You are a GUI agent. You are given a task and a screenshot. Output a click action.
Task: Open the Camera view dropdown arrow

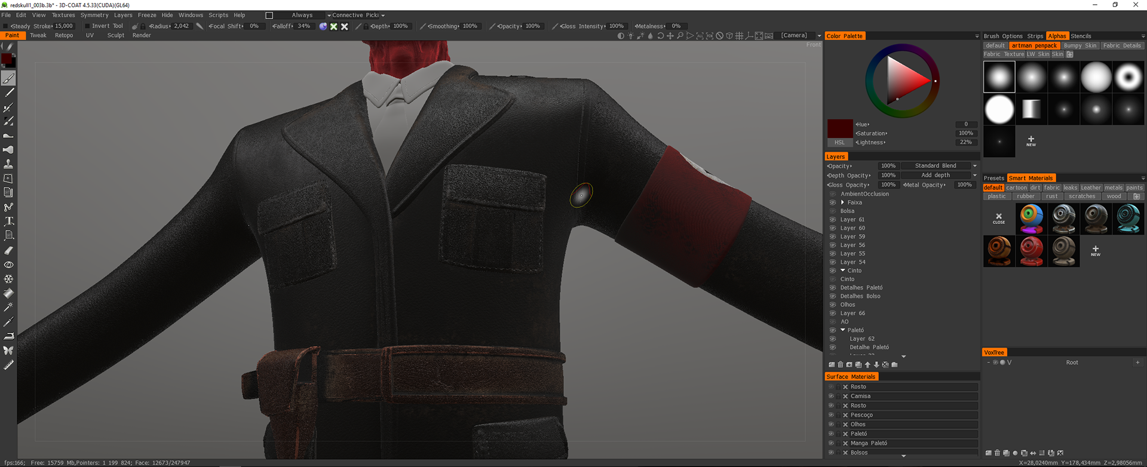(x=819, y=36)
